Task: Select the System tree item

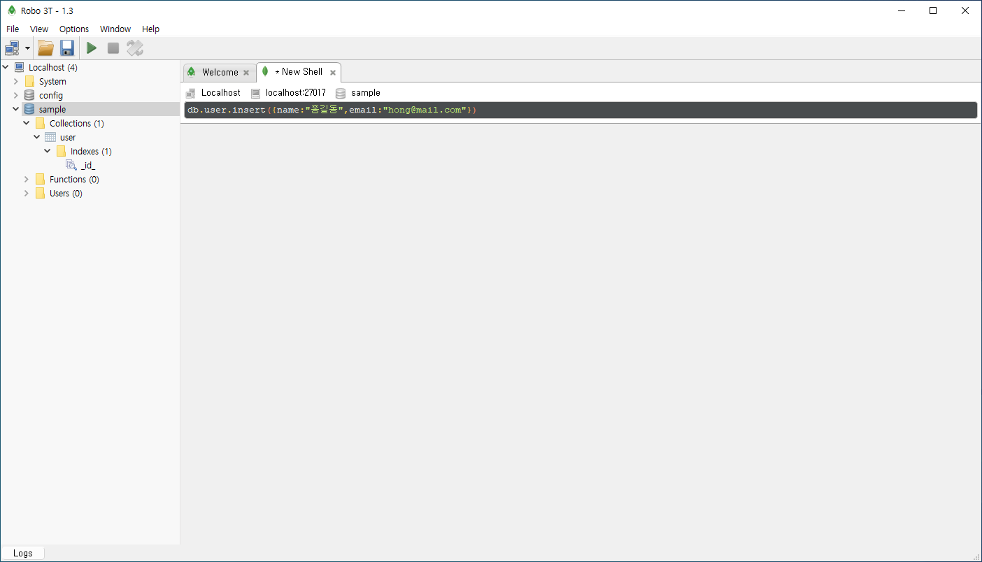Action: tap(52, 81)
